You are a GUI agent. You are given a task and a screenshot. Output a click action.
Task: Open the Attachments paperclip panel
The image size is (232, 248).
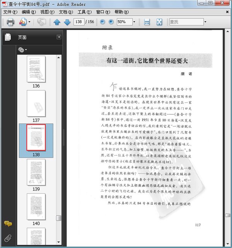click(8, 238)
